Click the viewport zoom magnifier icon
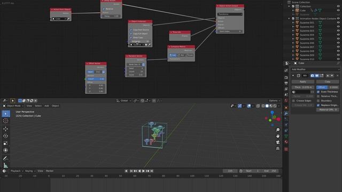The image size is (342, 192). click(x=278, y=130)
